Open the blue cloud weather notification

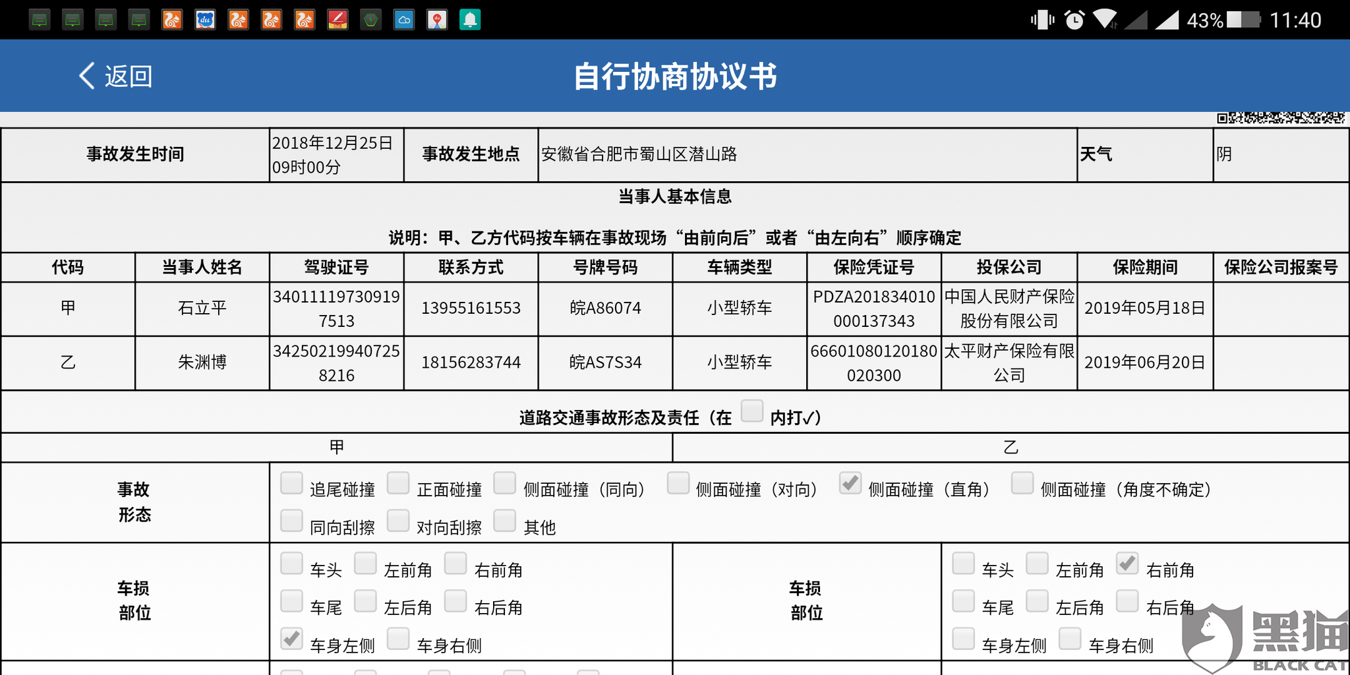pos(404,19)
